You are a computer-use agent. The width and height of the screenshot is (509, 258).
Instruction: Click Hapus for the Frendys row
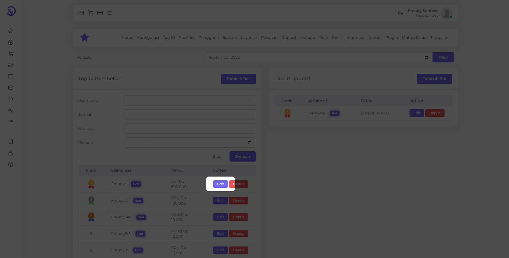(x=239, y=184)
